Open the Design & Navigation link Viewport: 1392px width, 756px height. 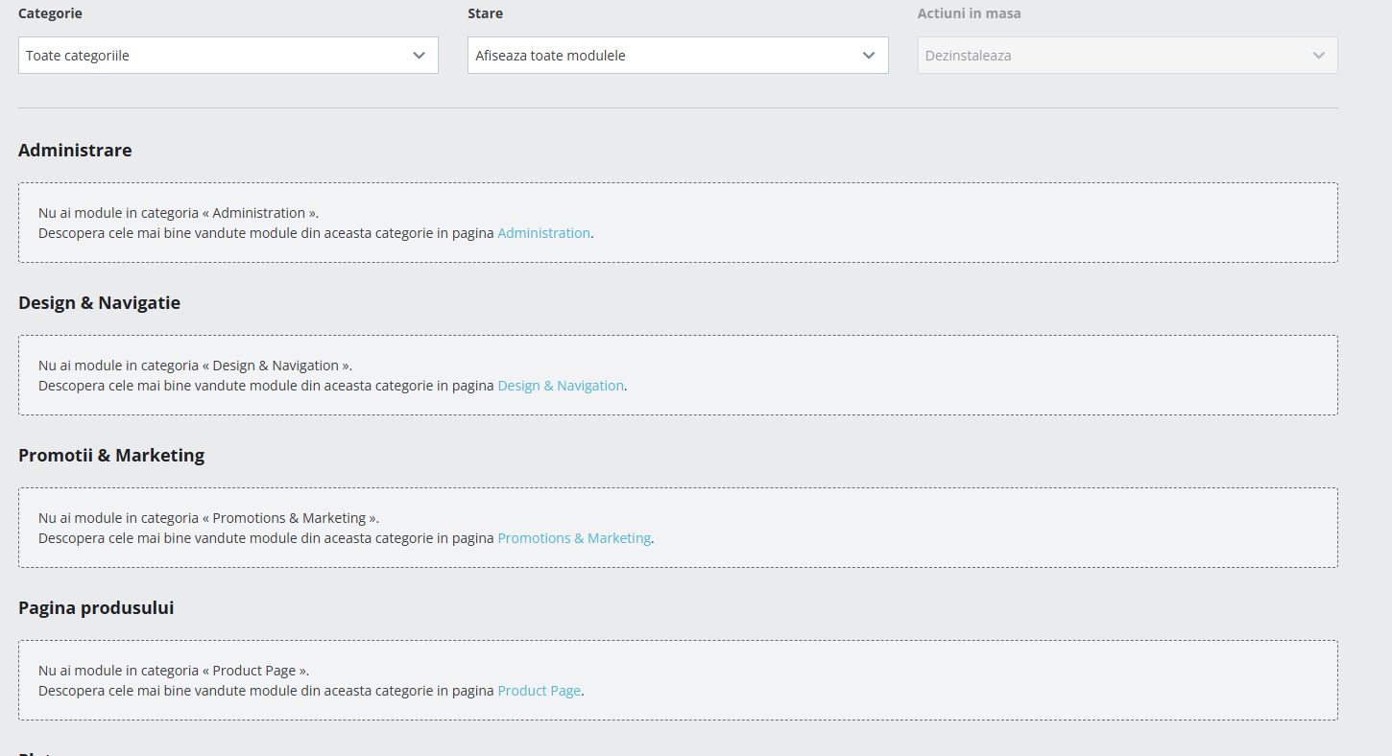tap(561, 386)
